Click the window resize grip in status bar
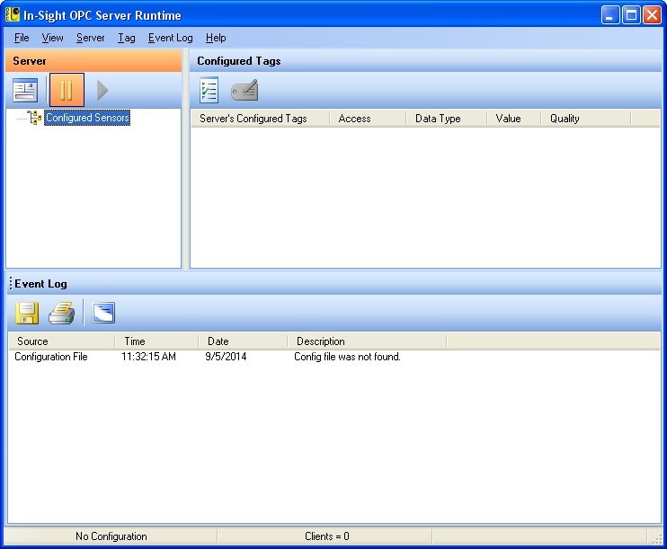 point(657,538)
